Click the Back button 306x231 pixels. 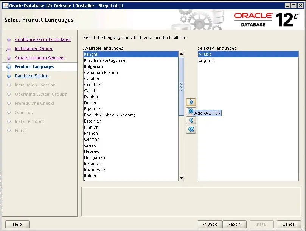(x=210, y=224)
